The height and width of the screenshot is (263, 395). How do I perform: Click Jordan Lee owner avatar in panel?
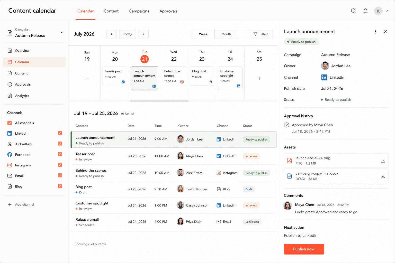point(325,66)
